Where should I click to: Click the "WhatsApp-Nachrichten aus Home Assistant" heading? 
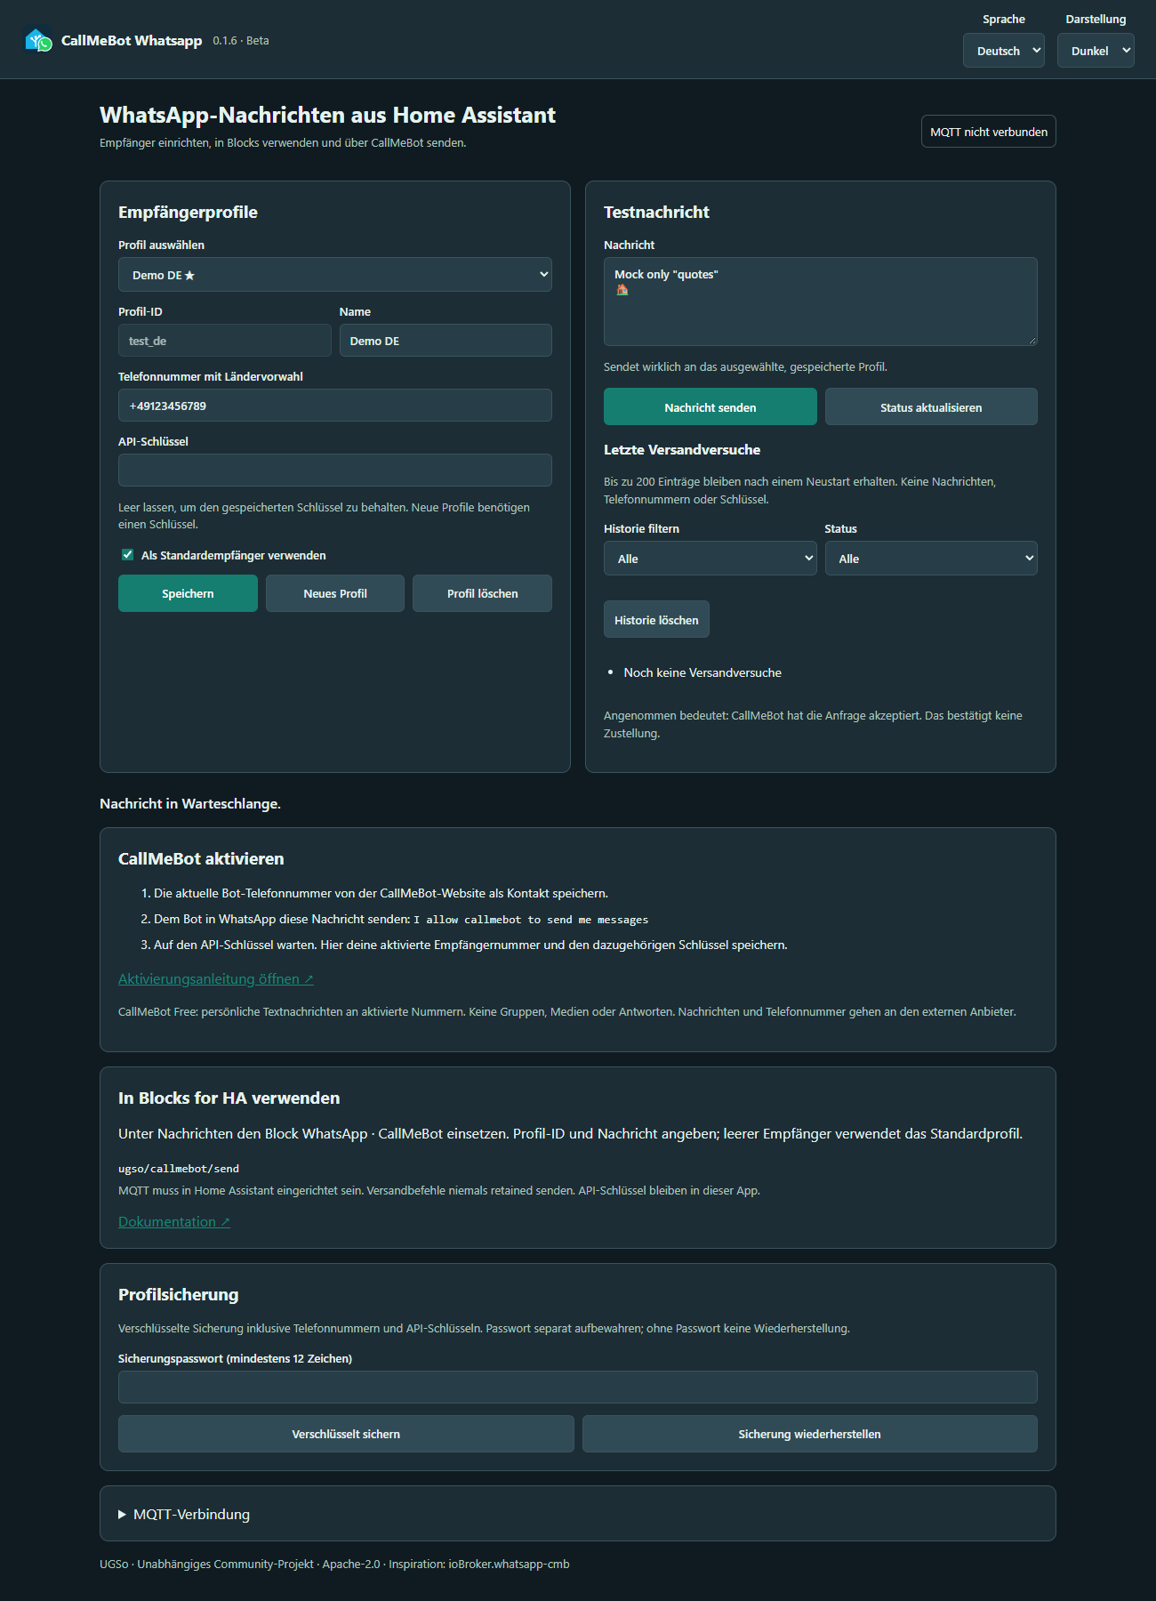[327, 115]
